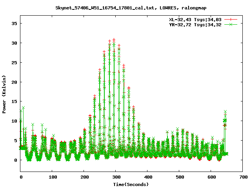Click the y-axis tick label 20
This screenshot has height=188, width=251.
point(14,82)
